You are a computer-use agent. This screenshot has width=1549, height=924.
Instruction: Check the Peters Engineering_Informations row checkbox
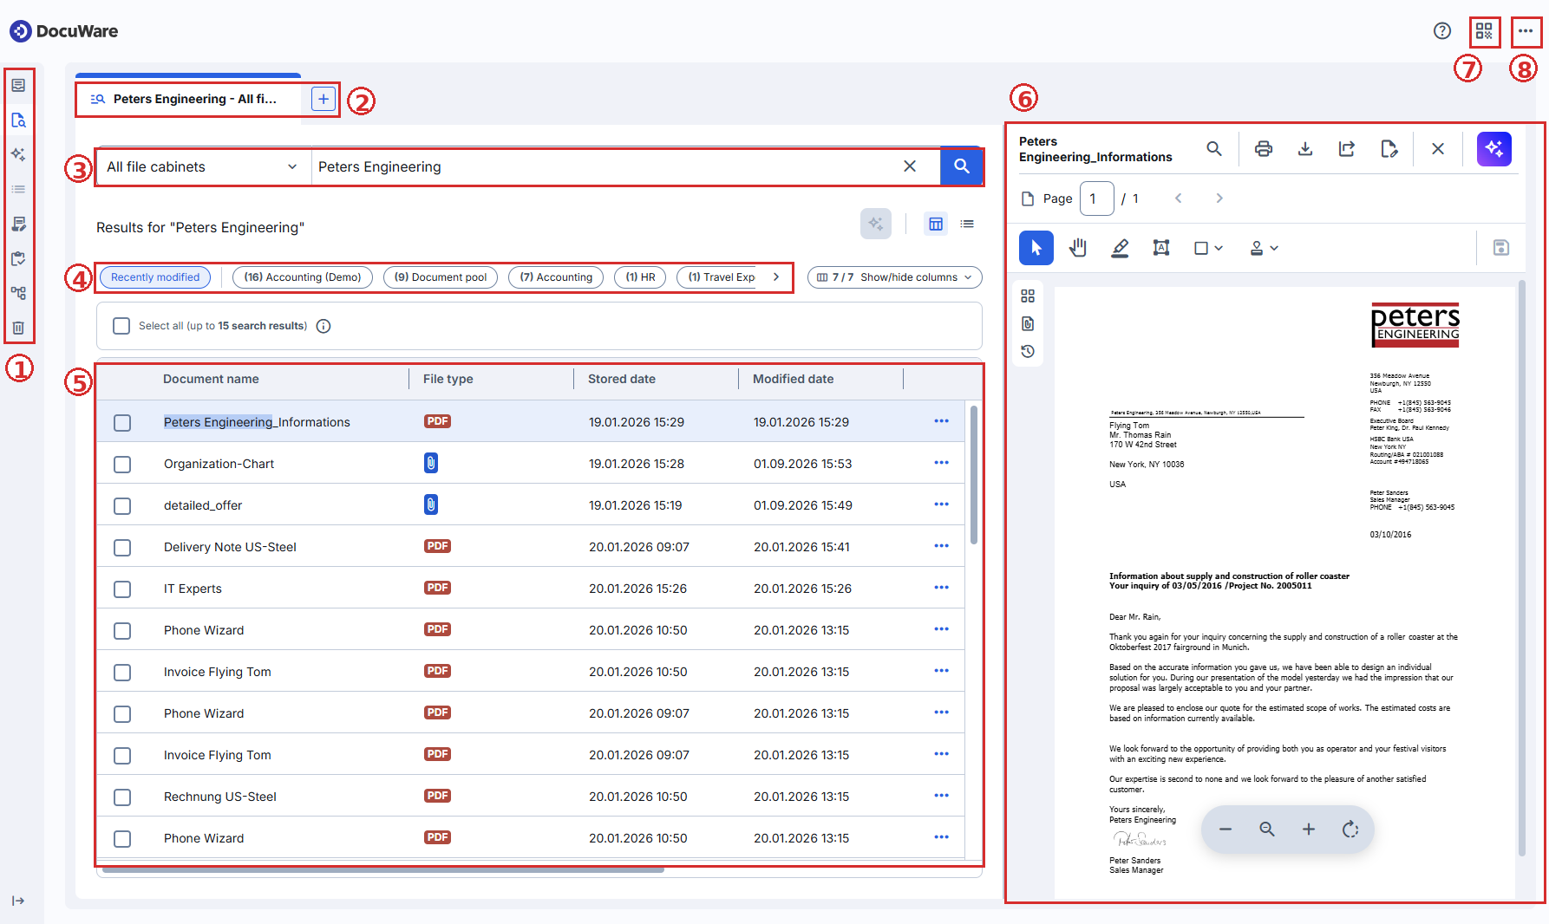(x=122, y=422)
